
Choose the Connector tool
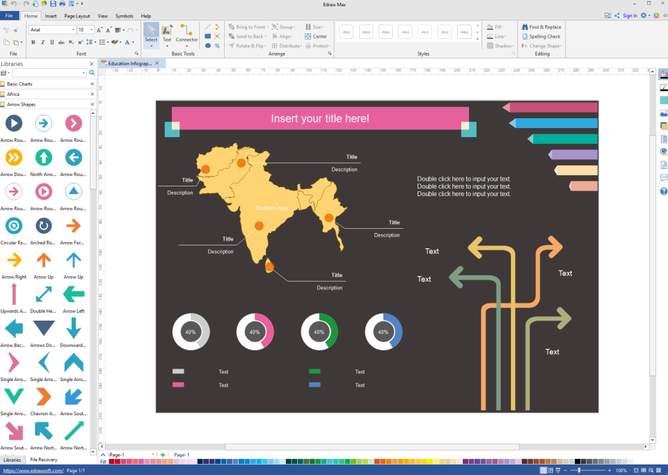186,35
